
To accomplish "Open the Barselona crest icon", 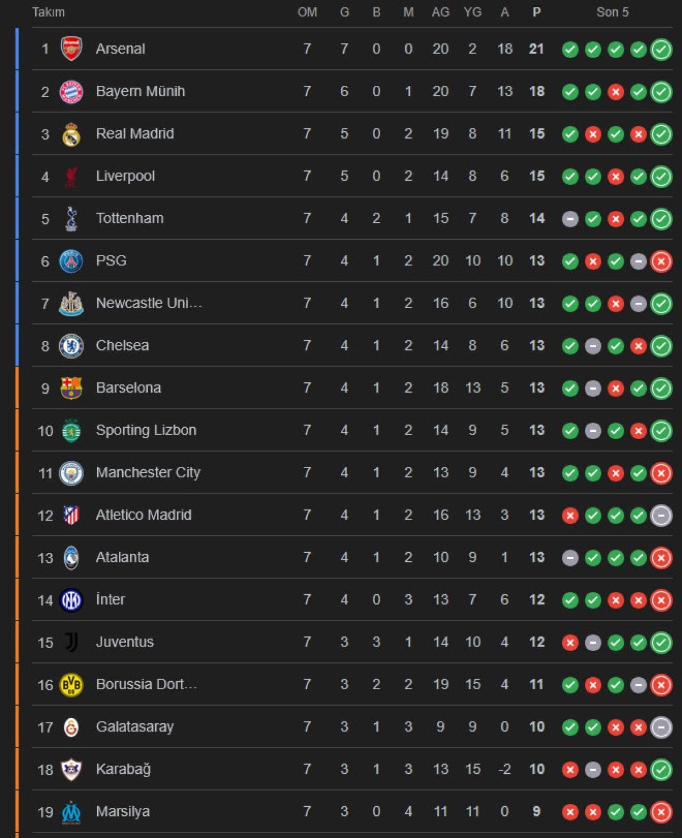I will 71,388.
